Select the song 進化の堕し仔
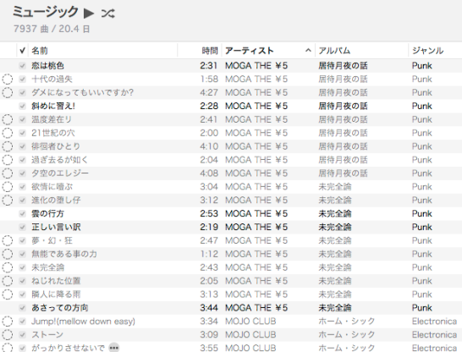 click(56, 201)
